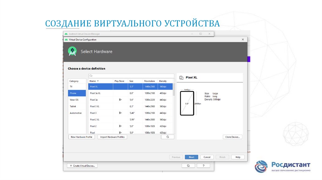Viewport: 322px width, 180px height.
Task: Open the New Hardware Profile dialog
Action: tap(81, 137)
